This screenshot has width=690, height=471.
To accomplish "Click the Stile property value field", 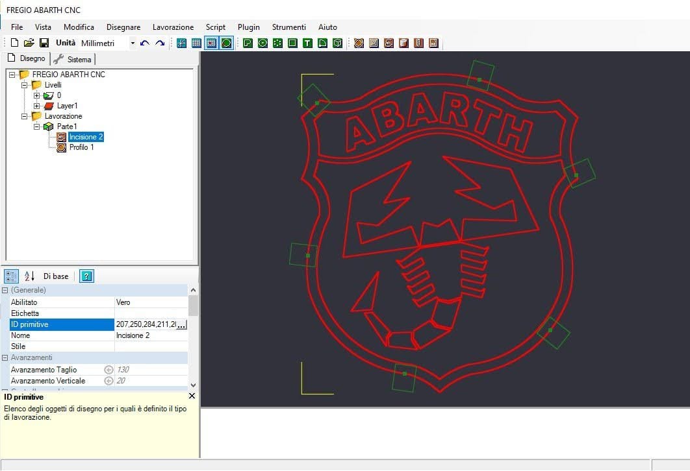I will coord(151,346).
